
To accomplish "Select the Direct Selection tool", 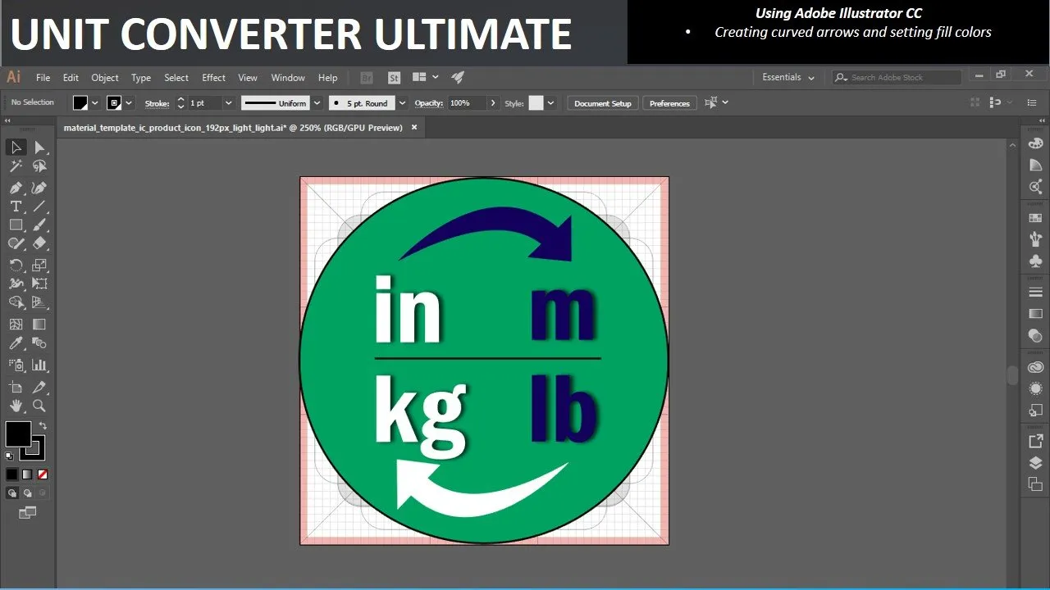I will 39,147.
